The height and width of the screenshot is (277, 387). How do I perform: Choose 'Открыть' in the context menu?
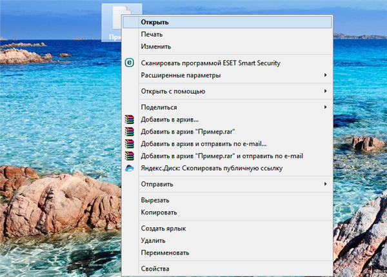coord(227,22)
